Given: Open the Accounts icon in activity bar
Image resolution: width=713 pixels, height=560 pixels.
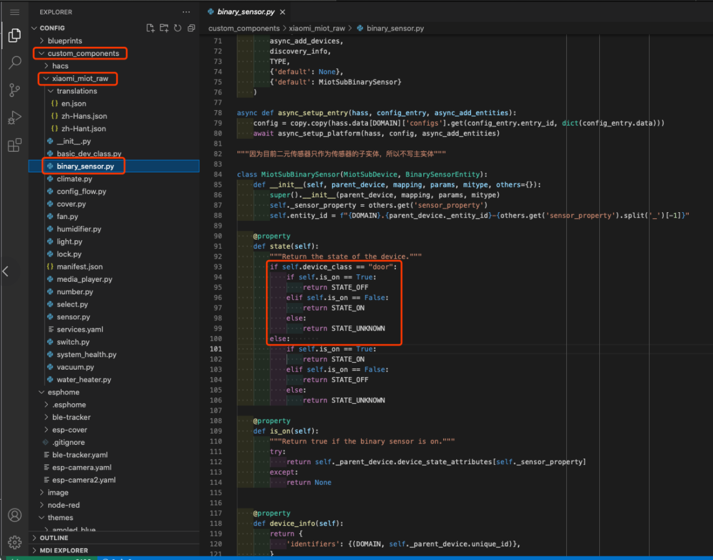Looking at the screenshot, I should (x=14, y=515).
